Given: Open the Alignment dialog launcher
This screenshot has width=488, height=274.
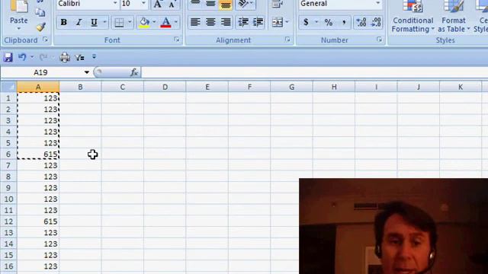Looking at the screenshot, I should [287, 40].
